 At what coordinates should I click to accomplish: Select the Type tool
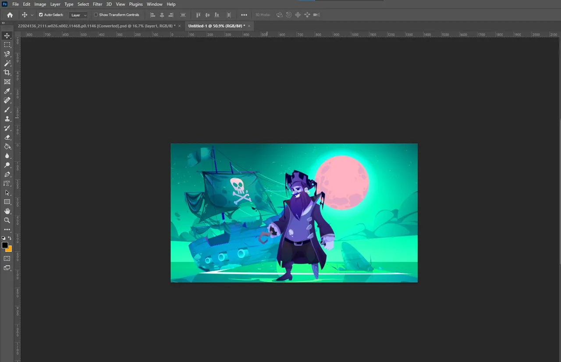(7, 183)
